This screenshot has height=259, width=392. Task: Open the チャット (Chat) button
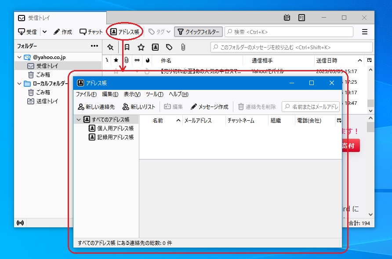point(91,32)
